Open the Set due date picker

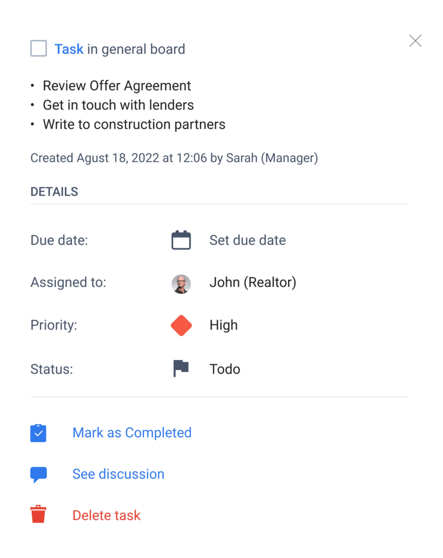248,240
